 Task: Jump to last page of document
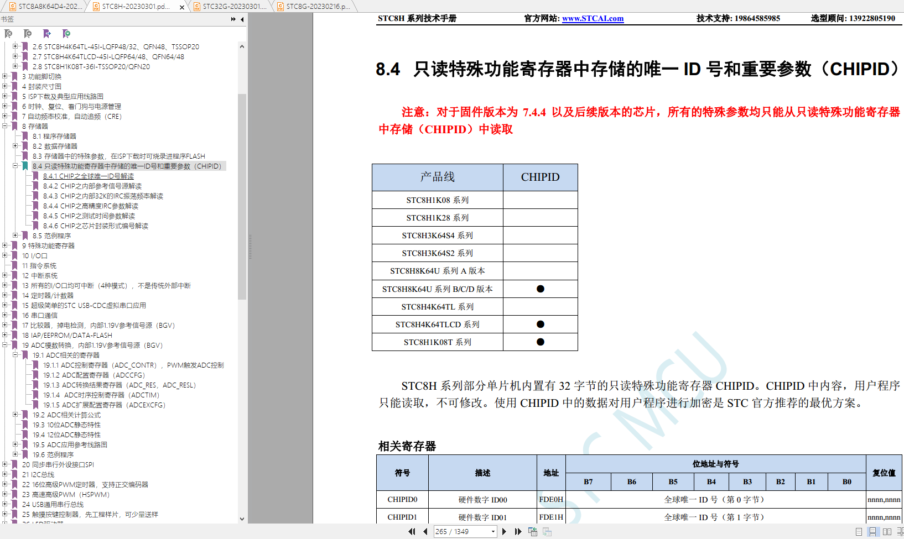click(518, 531)
